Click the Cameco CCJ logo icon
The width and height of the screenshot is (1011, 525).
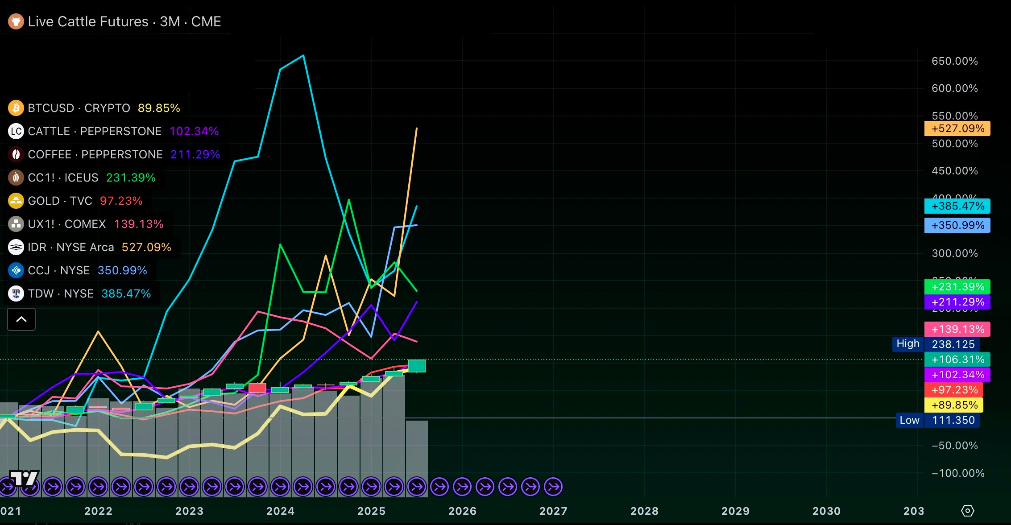click(16, 270)
